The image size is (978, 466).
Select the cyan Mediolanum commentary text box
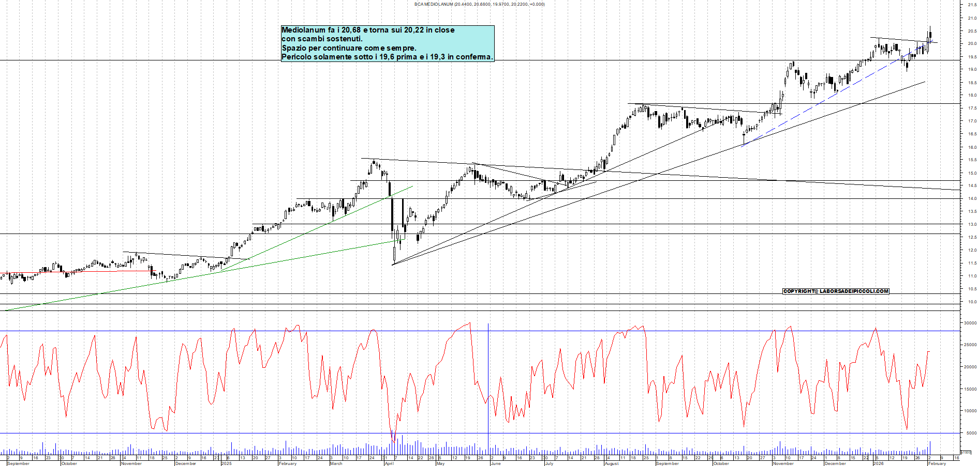click(x=387, y=43)
